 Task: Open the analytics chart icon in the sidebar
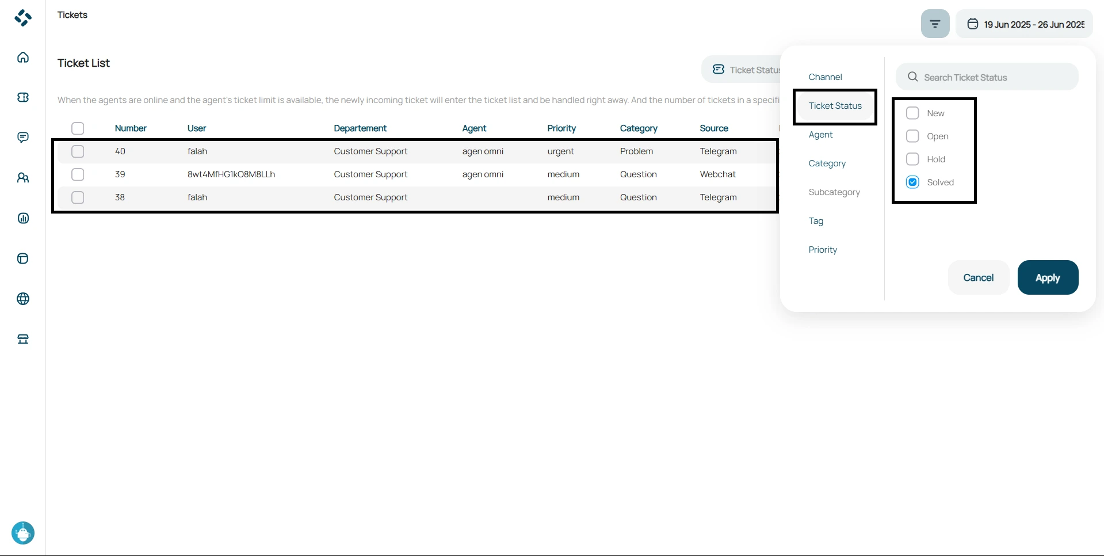pyautogui.click(x=23, y=218)
